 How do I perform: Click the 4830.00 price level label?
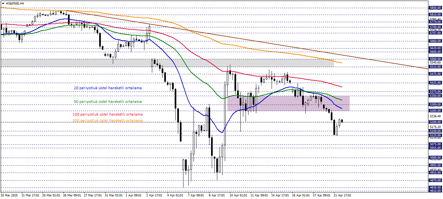435,188
